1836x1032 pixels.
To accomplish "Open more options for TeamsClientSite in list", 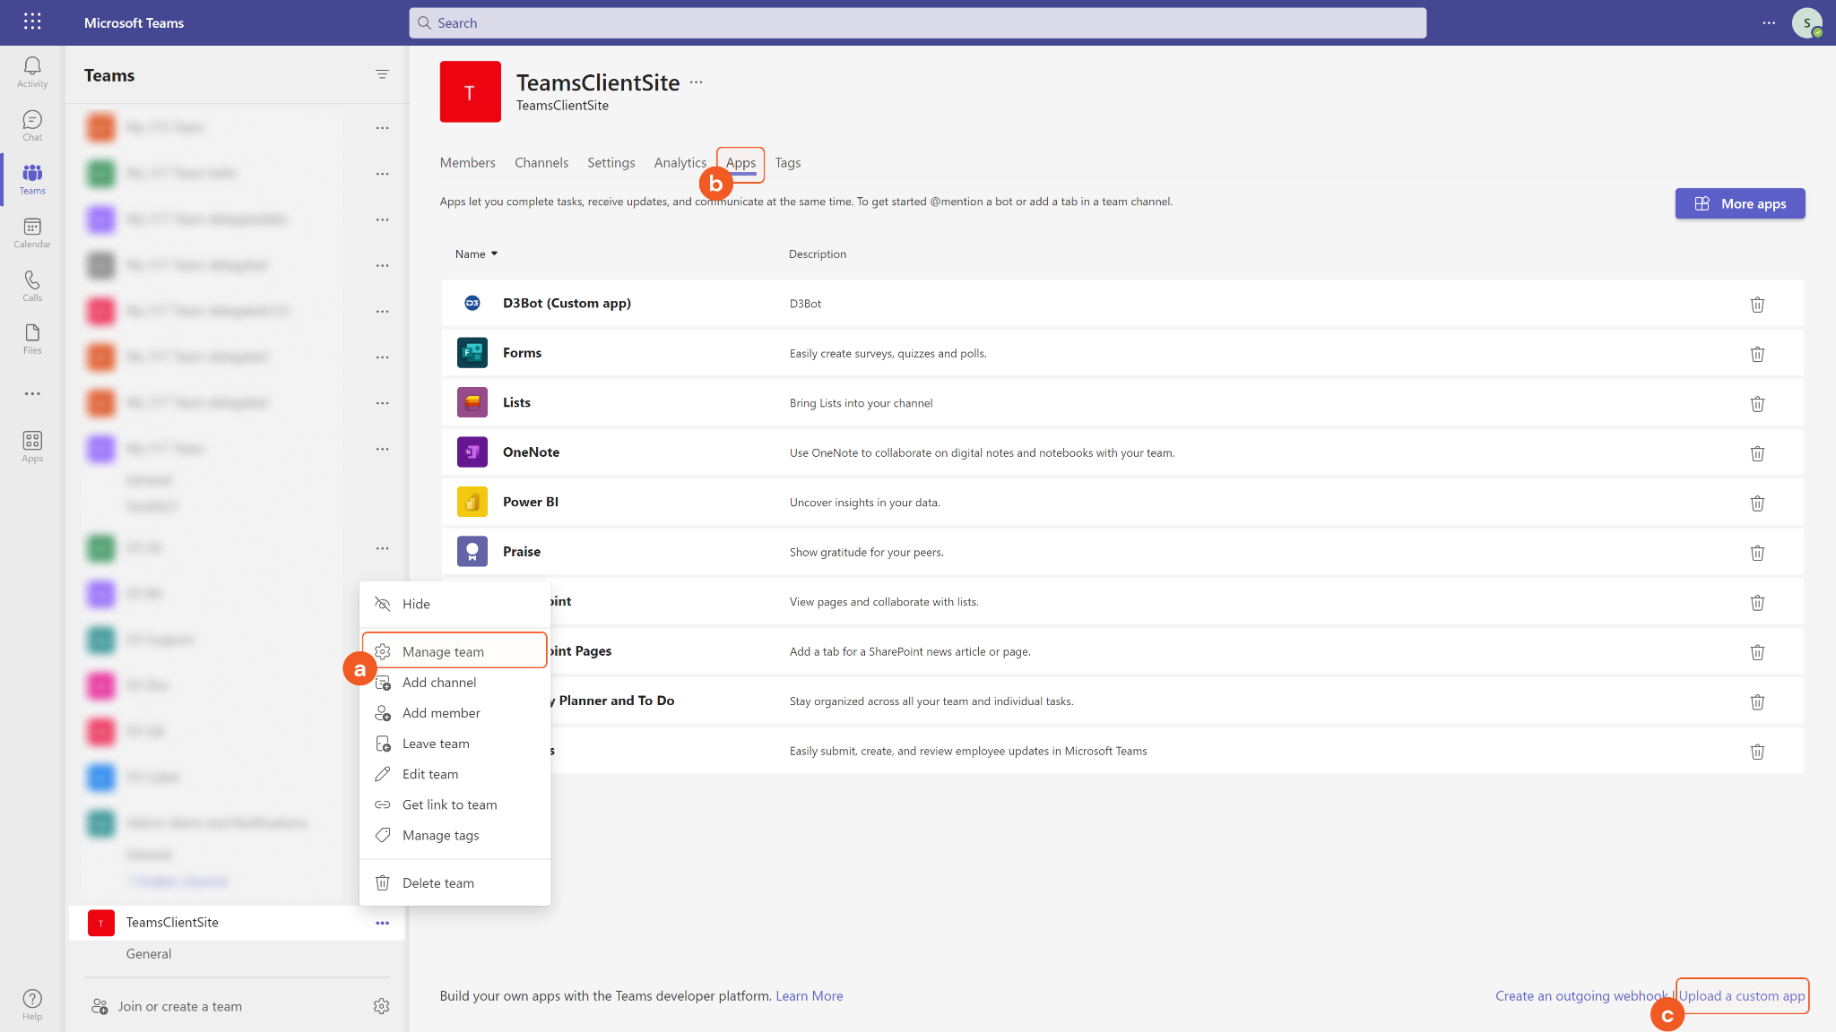I will click(383, 923).
